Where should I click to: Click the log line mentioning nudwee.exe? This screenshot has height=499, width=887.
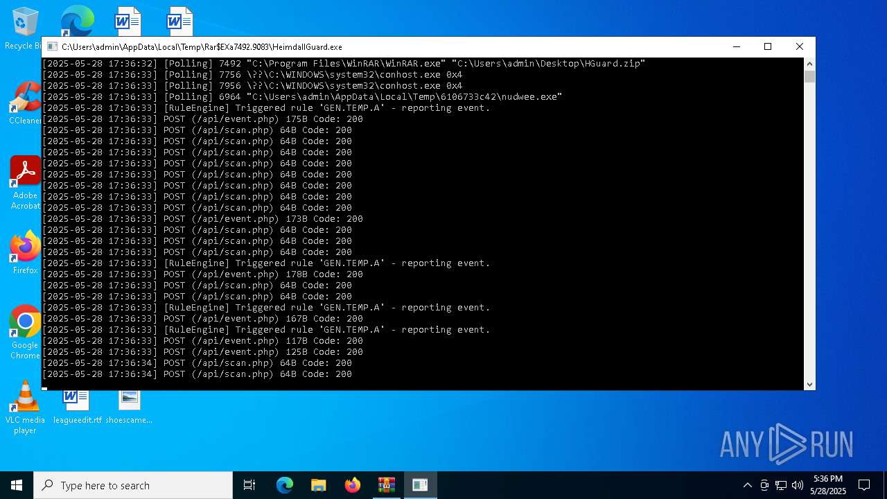pyautogui.click(x=302, y=97)
